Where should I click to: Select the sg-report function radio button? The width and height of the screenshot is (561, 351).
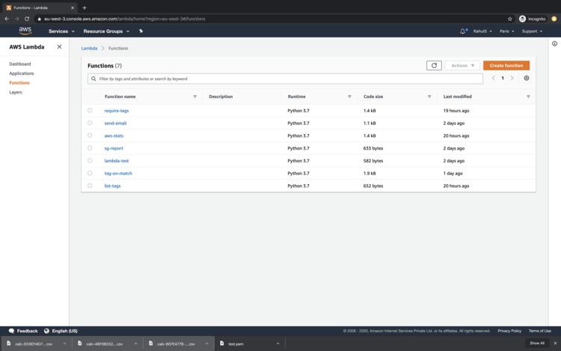[x=90, y=148]
